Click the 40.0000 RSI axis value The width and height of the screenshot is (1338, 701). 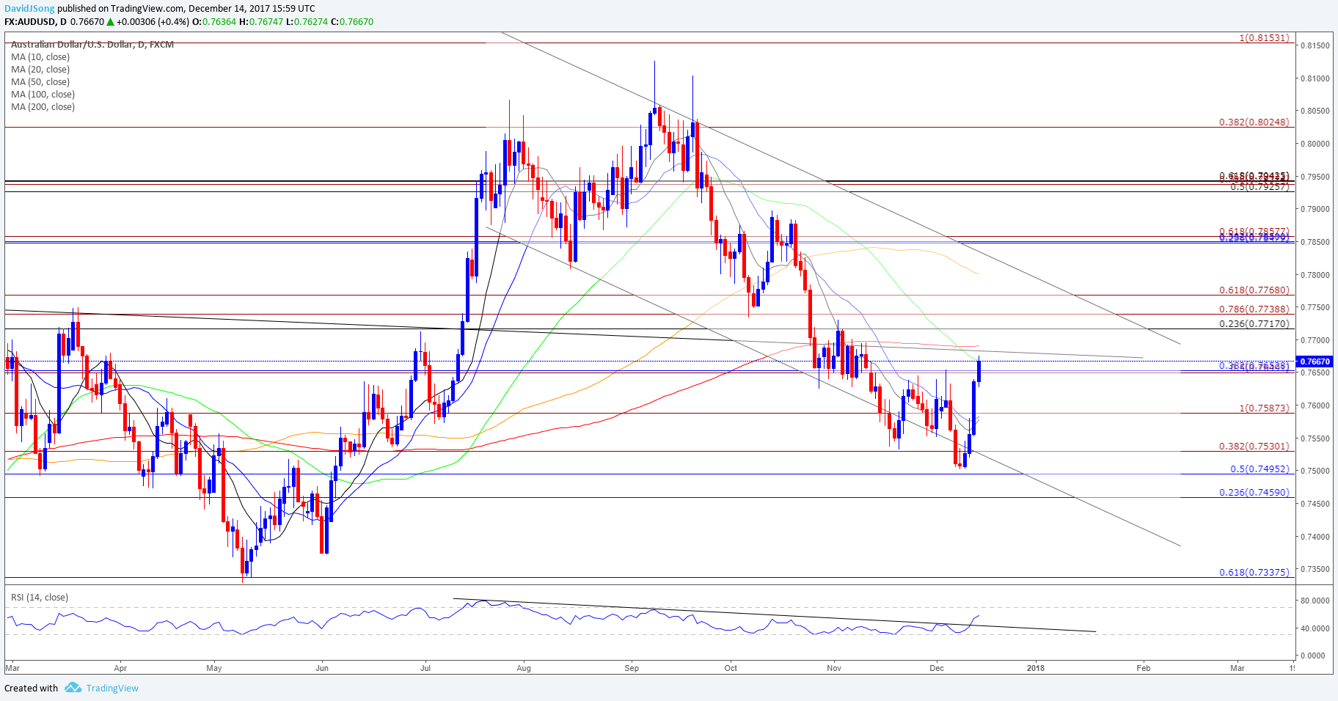[1315, 628]
